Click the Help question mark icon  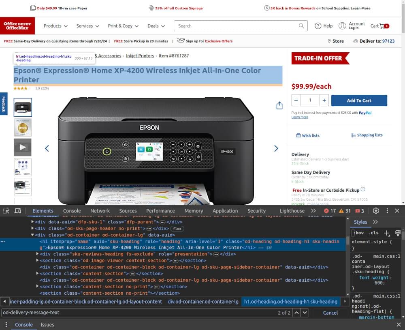[x=318, y=26]
